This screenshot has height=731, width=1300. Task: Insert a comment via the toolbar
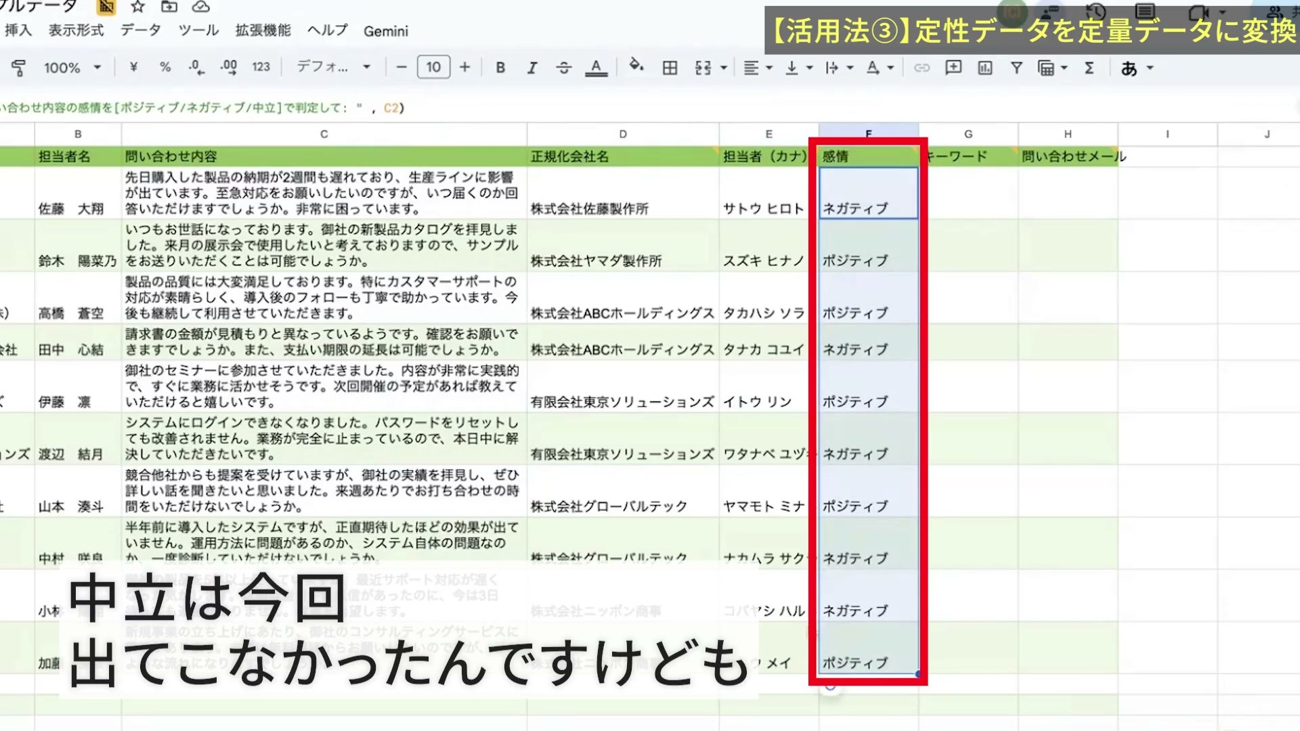tap(953, 67)
